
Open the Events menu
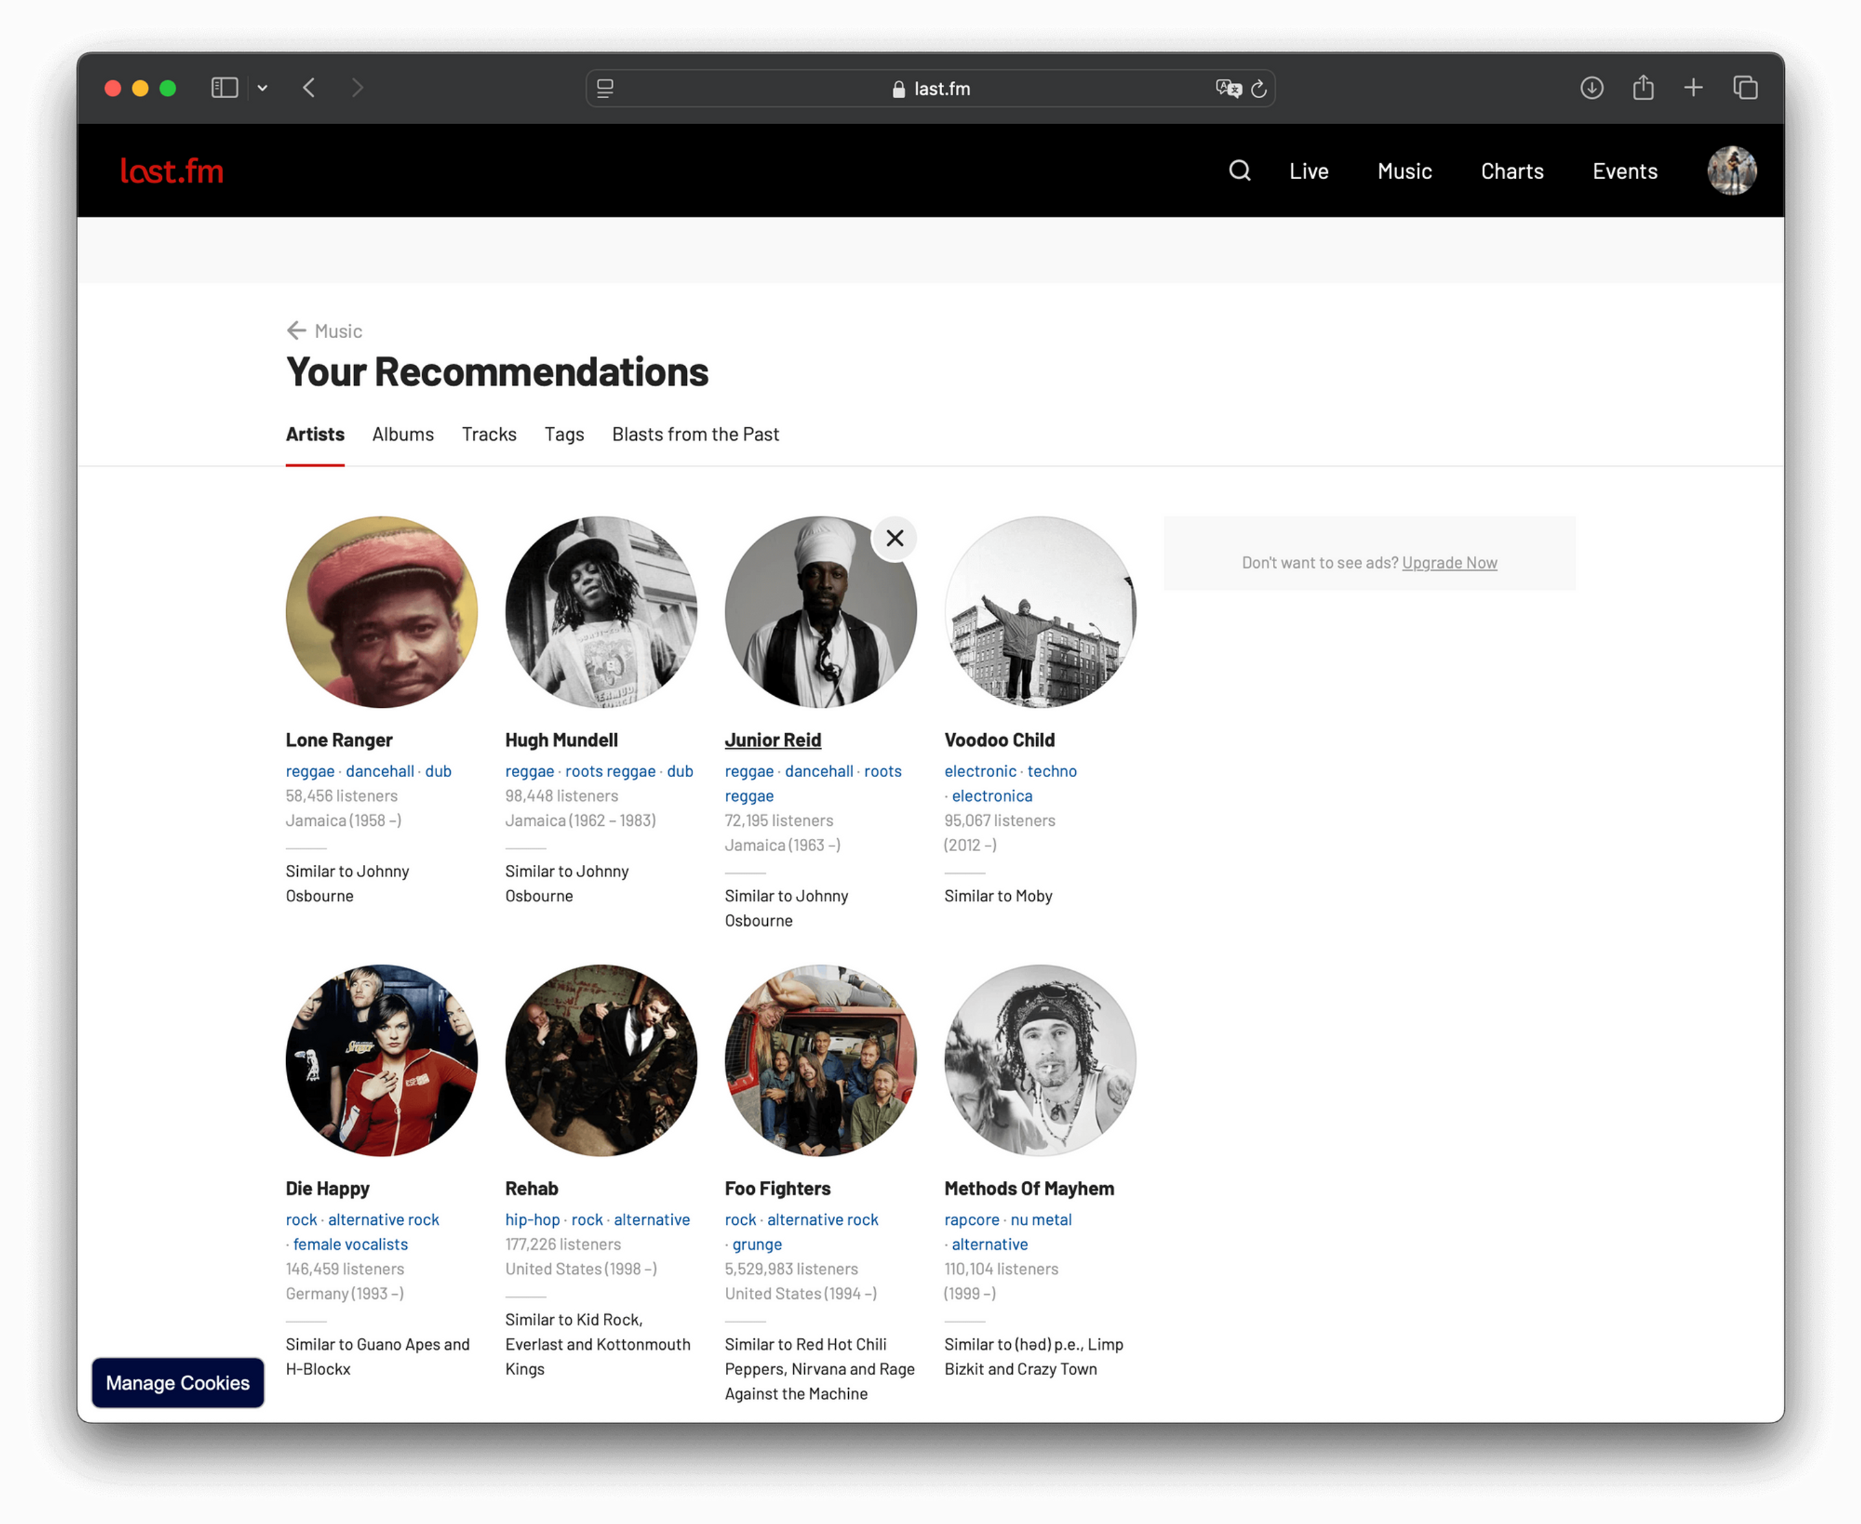click(1624, 170)
